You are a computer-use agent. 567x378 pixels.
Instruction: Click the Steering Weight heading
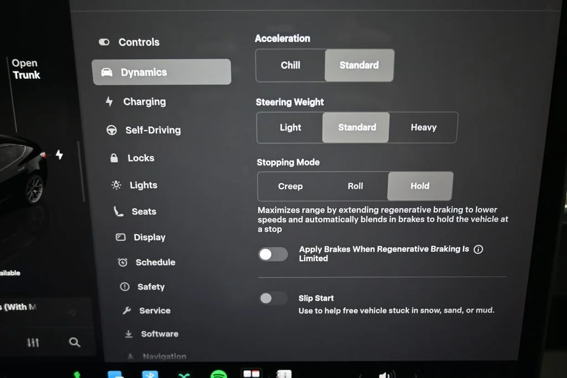point(290,102)
